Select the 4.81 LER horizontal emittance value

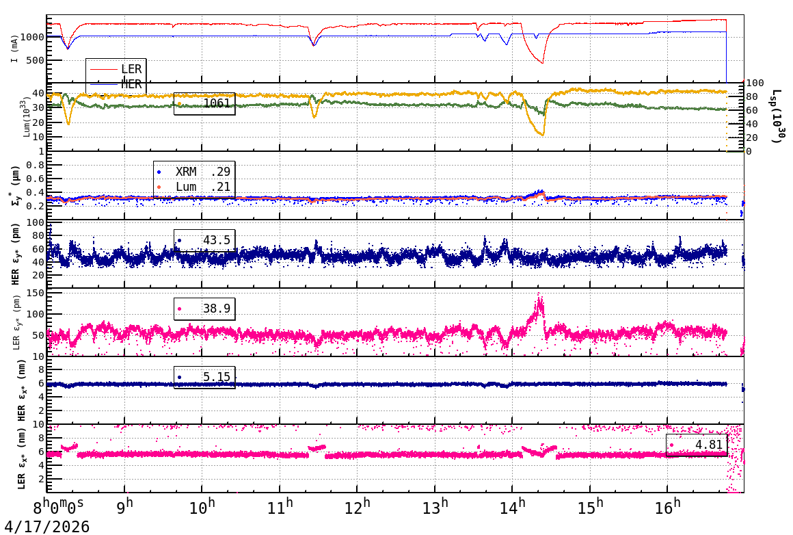(697, 445)
